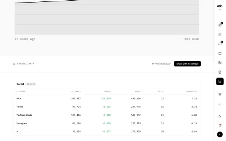This screenshot has height=141, width=226.
Task: Select the TikTok platform row
Action: (107, 107)
